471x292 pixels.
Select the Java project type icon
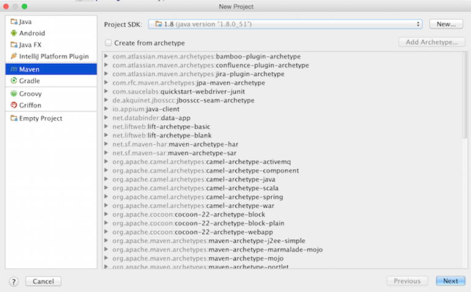pyautogui.click(x=13, y=21)
